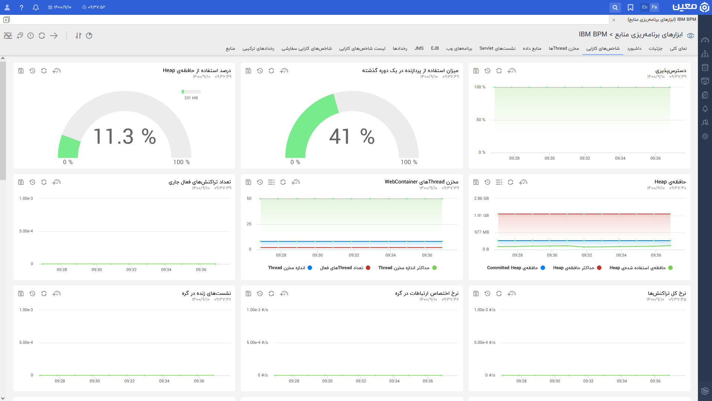Save the Heap usage percent gauge
This screenshot has height=401, width=712.
pyautogui.click(x=21, y=71)
